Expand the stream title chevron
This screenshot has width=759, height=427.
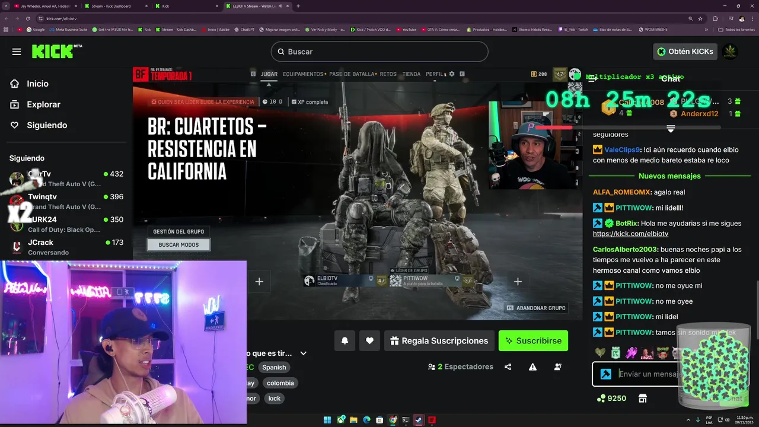pyautogui.click(x=304, y=353)
